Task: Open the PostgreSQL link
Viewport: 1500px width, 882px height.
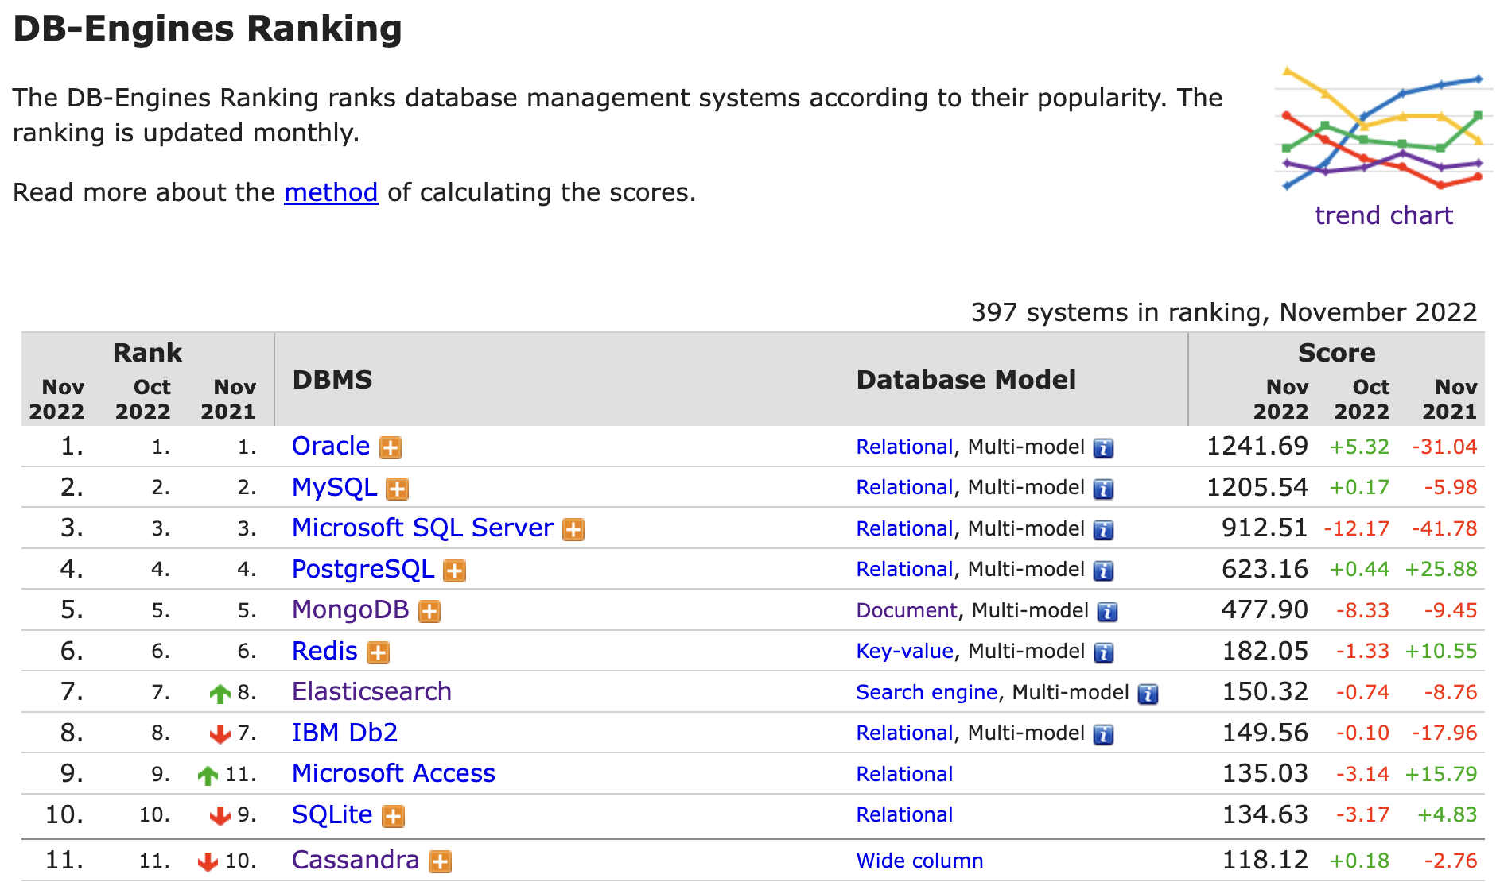Action: pyautogui.click(x=363, y=569)
